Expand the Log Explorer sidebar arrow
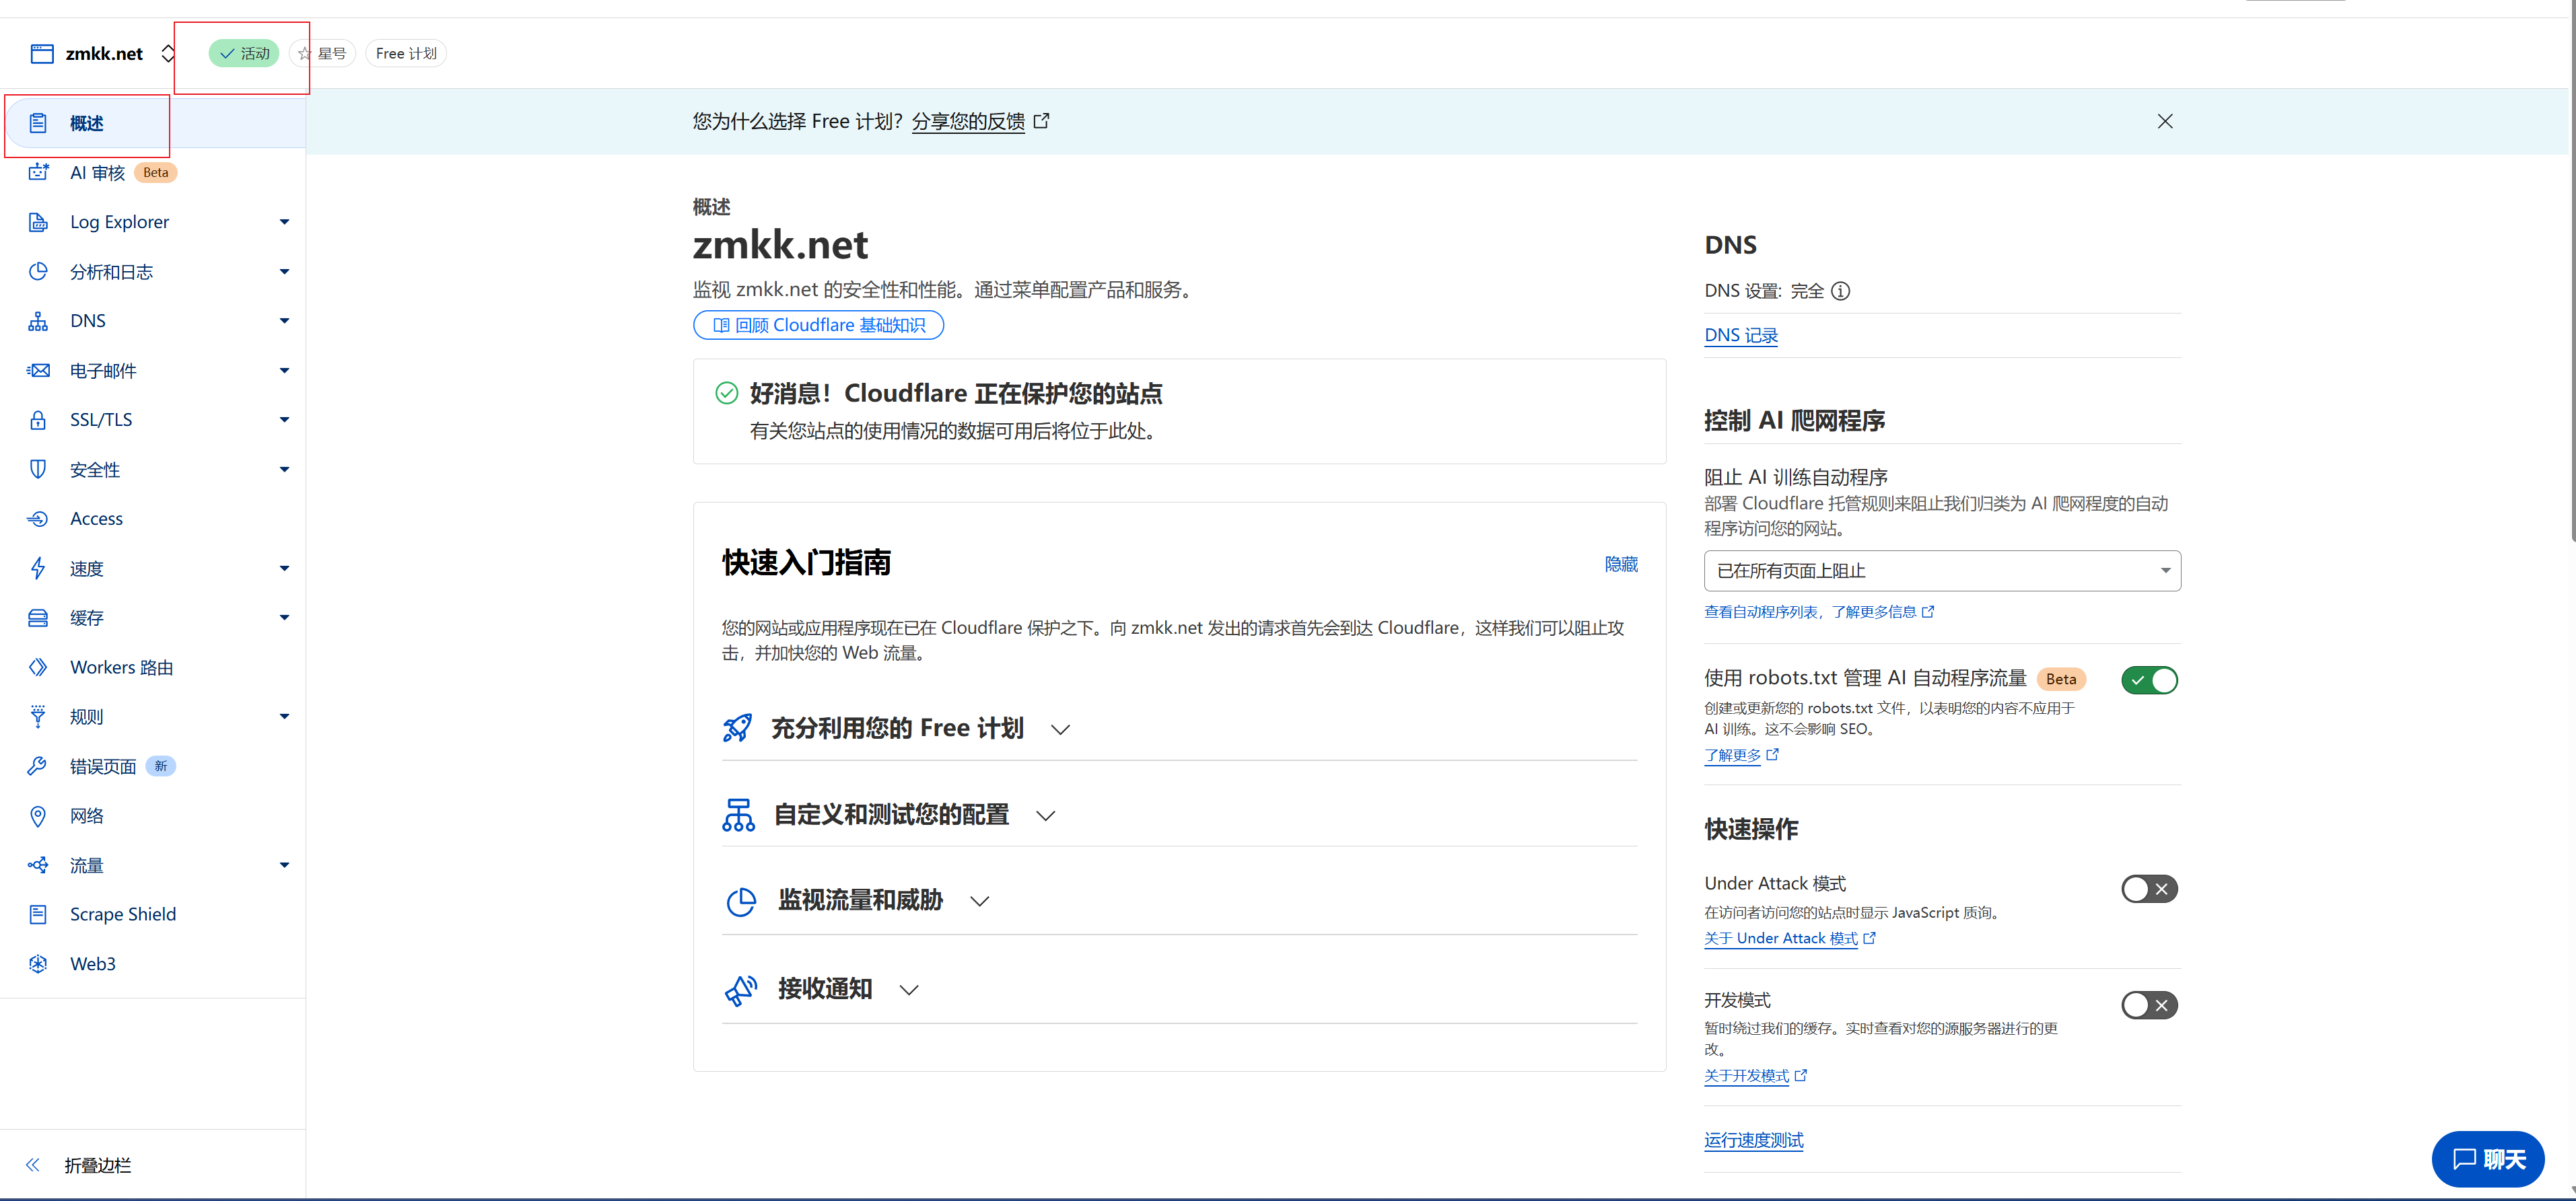The image size is (2576, 1201). pyautogui.click(x=284, y=222)
